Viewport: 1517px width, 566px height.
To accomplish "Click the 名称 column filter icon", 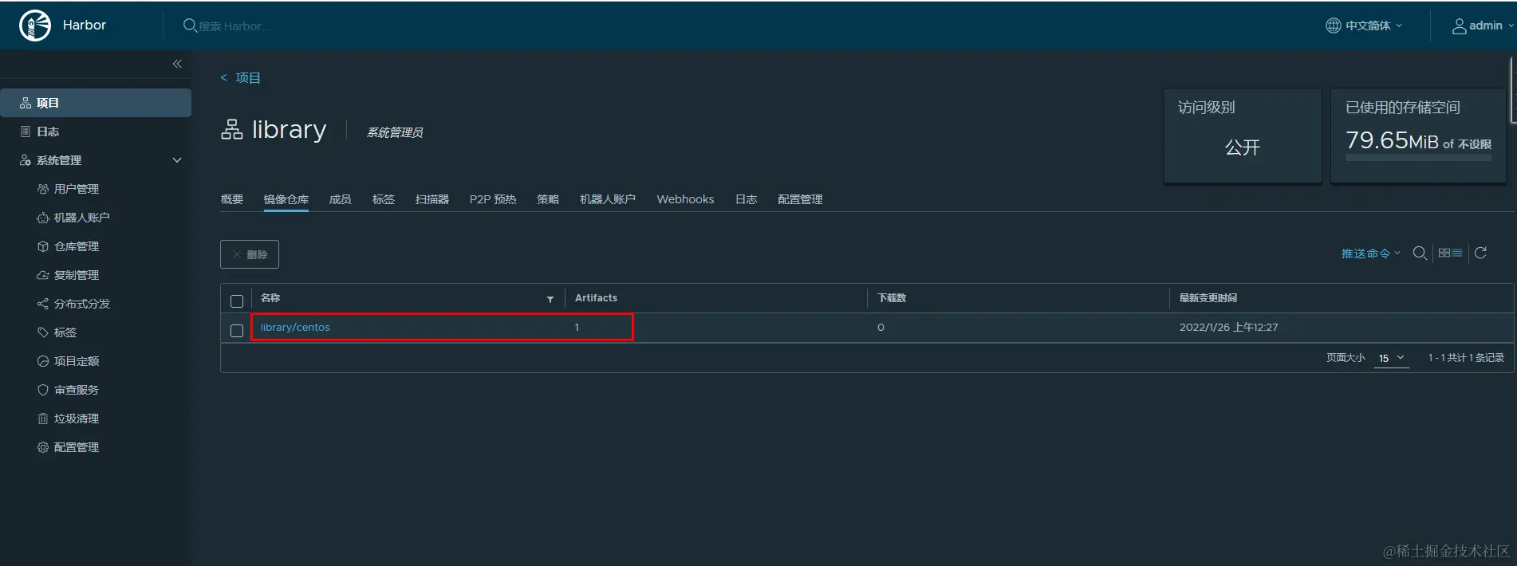I will click(550, 299).
